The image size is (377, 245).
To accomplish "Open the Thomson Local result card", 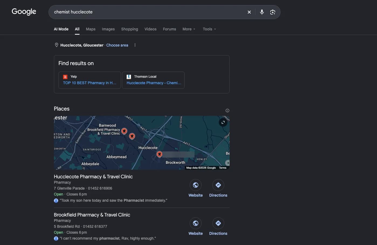I will click(153, 80).
